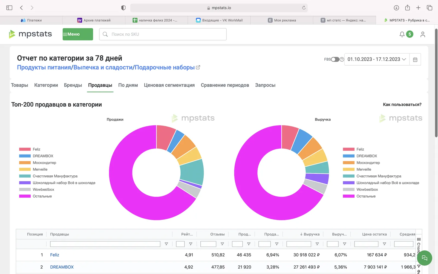The width and height of the screenshot is (438, 274).
Task: Switch to the Бренды tab
Action: (73, 85)
